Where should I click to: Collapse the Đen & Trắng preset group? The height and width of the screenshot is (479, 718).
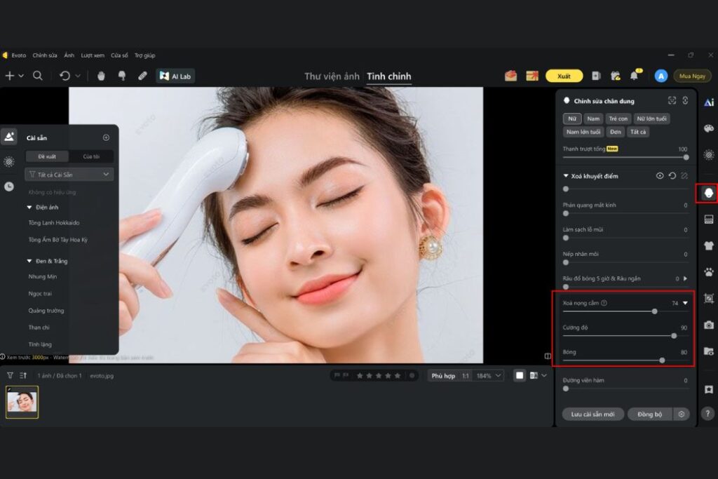tap(29, 261)
